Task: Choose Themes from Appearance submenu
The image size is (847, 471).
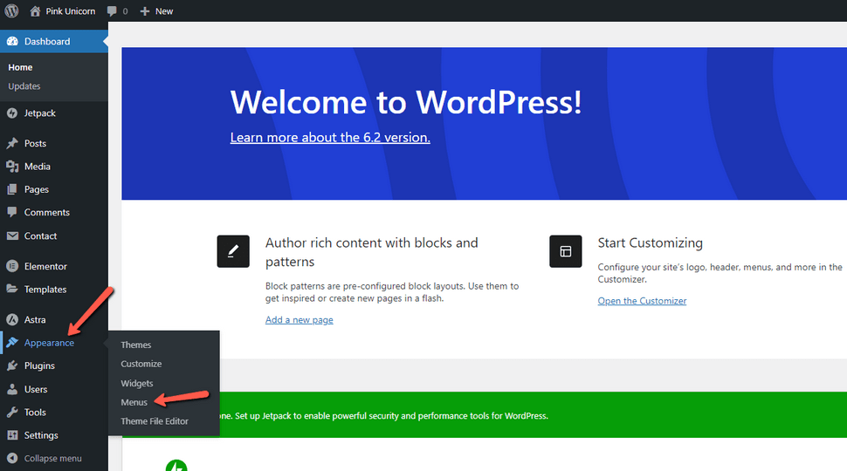Action: (x=136, y=345)
